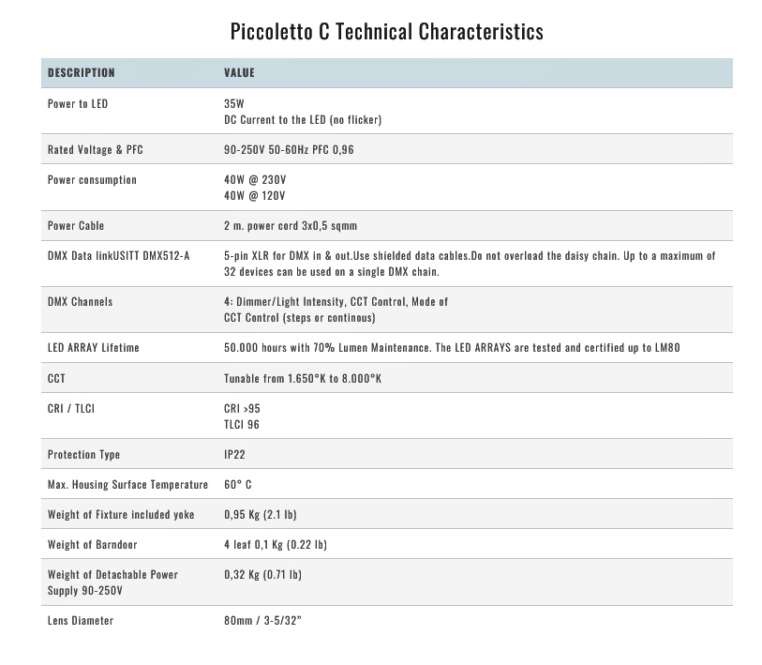Click the Piccoletto C Technical Characteristics title
The width and height of the screenshot is (762, 665).
tap(386, 31)
